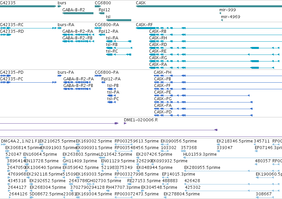Click protein burs-PA label
The width and height of the screenshot is (282, 199).
pyautogui.click(x=66, y=72)
